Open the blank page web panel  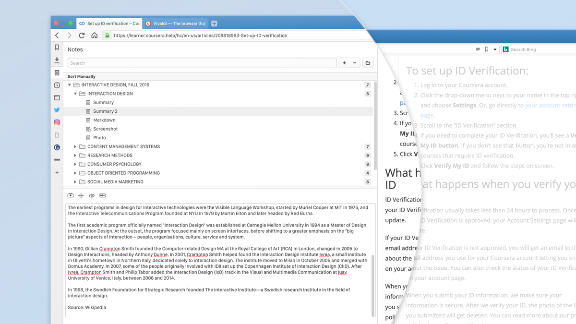click(57, 135)
